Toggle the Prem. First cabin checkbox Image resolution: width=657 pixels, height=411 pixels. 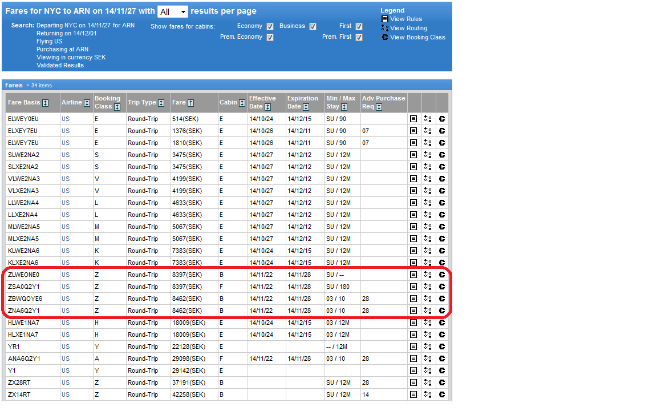tap(359, 37)
